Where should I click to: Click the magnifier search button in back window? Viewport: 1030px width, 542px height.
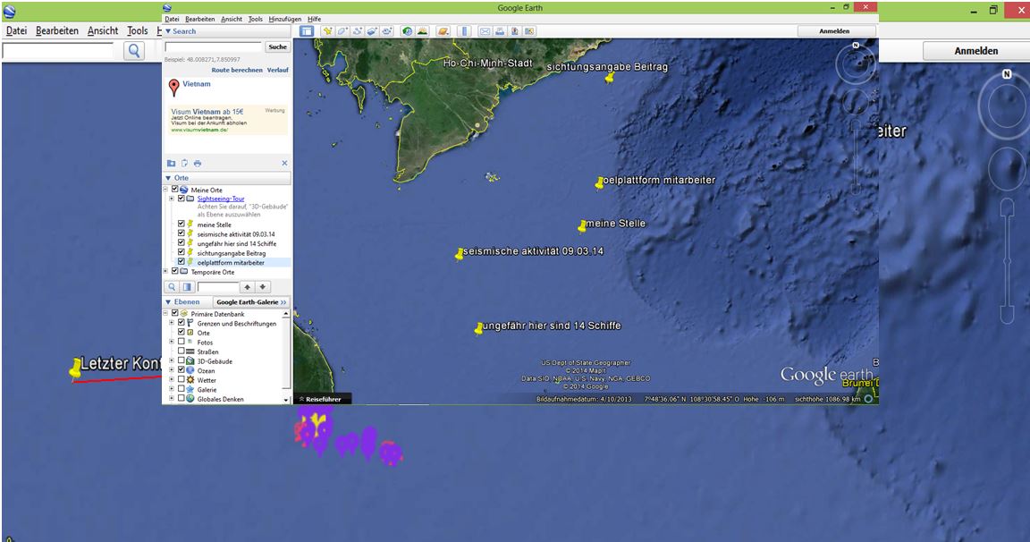(x=134, y=51)
